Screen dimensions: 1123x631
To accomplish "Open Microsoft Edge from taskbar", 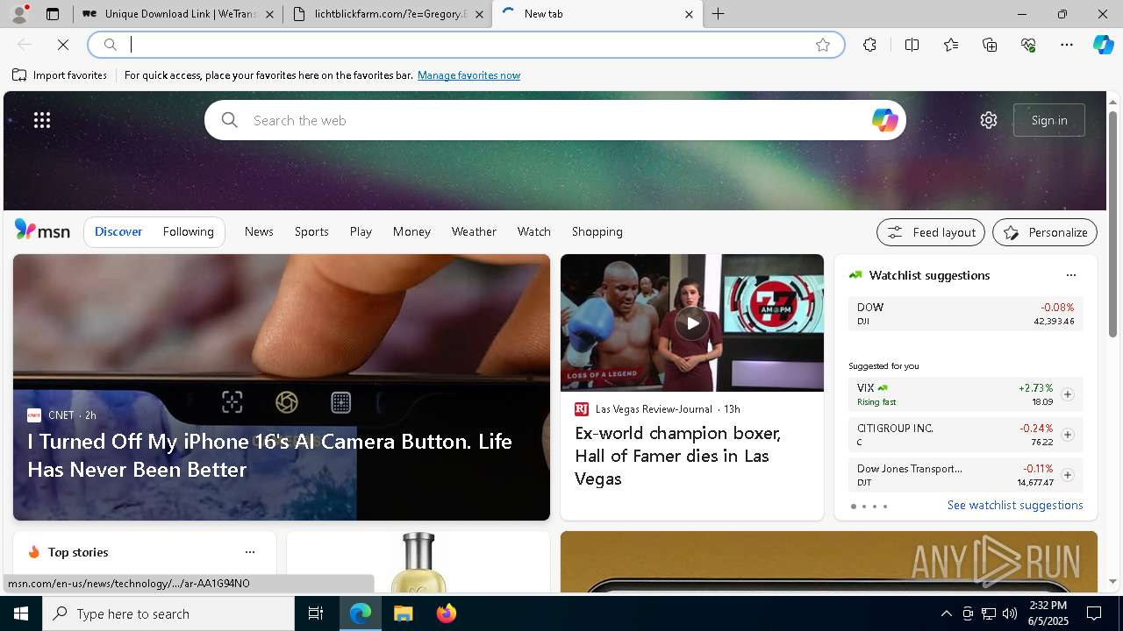I will pyautogui.click(x=361, y=613).
